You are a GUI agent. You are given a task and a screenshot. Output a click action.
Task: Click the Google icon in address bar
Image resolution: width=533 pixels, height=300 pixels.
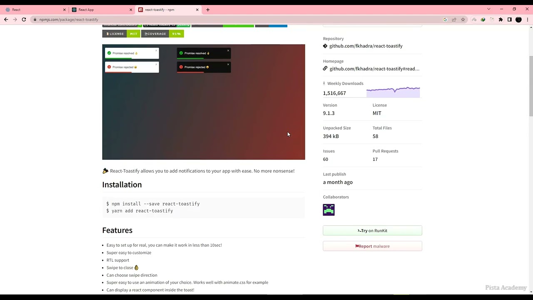[x=445, y=20]
